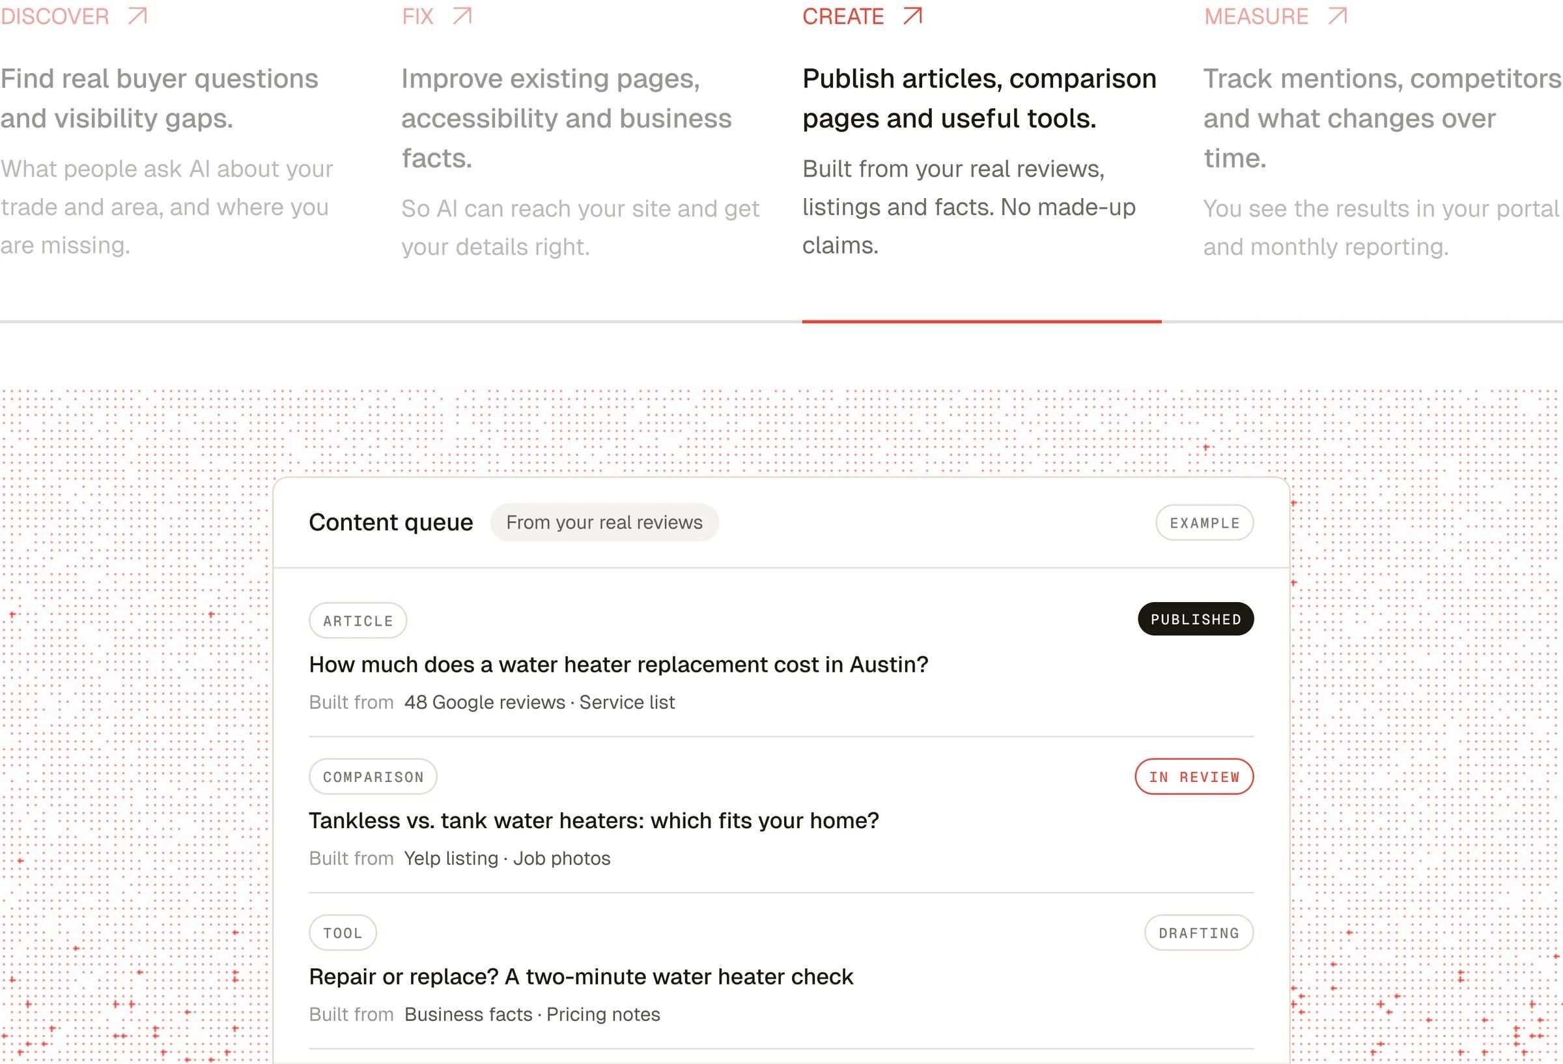Viewport: 1563px width, 1064px height.
Task: Click the 'Content queue' heading
Action: click(391, 523)
